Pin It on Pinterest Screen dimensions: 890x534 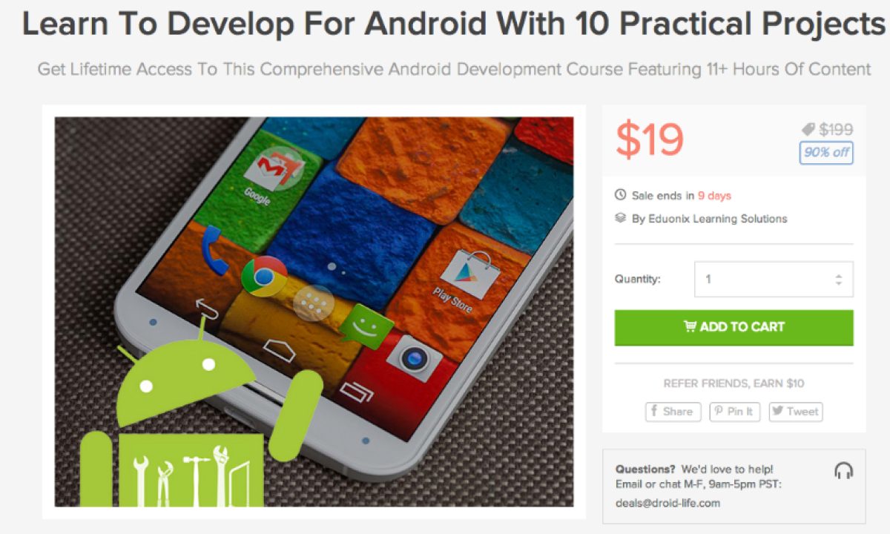(734, 412)
